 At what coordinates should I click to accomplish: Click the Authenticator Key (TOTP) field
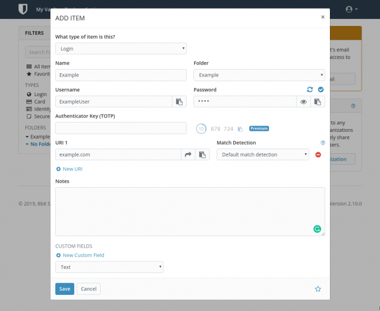[121, 128]
